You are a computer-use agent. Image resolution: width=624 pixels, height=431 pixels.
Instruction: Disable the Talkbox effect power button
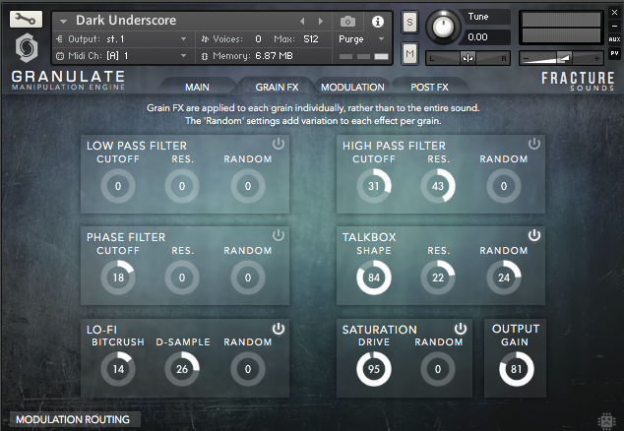(534, 235)
